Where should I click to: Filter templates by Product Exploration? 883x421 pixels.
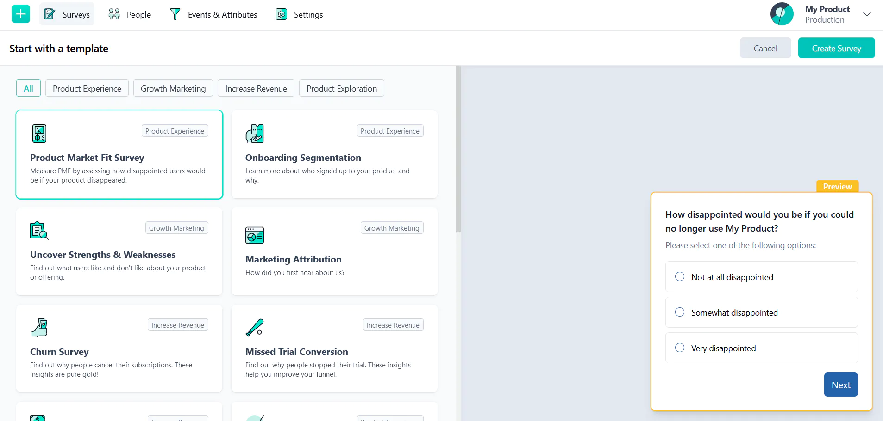coord(342,88)
